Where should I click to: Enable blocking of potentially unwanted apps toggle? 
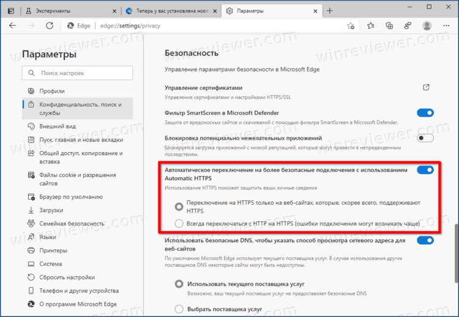pyautogui.click(x=425, y=138)
